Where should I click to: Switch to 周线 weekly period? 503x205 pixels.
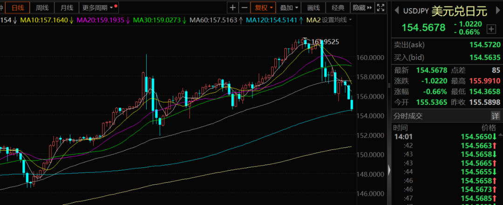[42, 7]
